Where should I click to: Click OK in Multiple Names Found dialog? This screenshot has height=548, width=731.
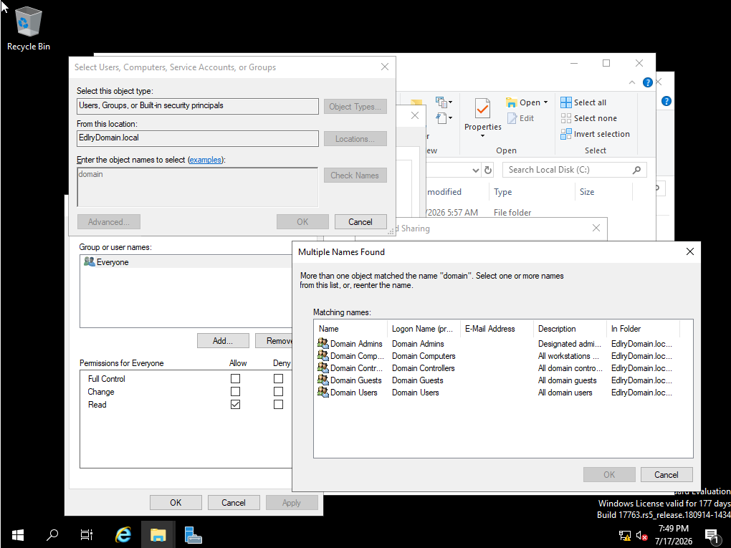point(609,475)
